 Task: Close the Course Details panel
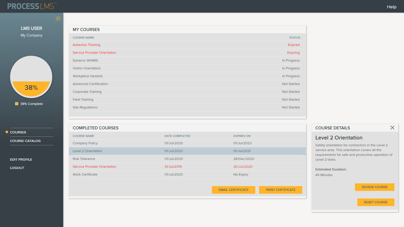tap(392, 128)
